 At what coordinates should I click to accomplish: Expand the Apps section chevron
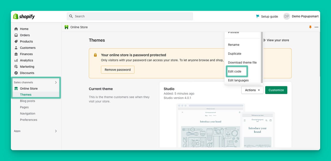pos(56,131)
